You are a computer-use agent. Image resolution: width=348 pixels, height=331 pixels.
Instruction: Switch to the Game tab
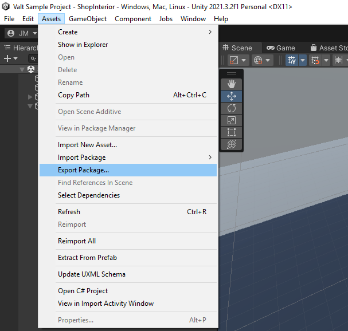pyautogui.click(x=281, y=48)
